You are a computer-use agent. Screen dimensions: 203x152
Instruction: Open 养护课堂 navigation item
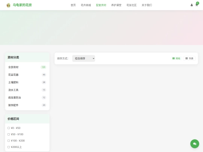click(x=116, y=5)
